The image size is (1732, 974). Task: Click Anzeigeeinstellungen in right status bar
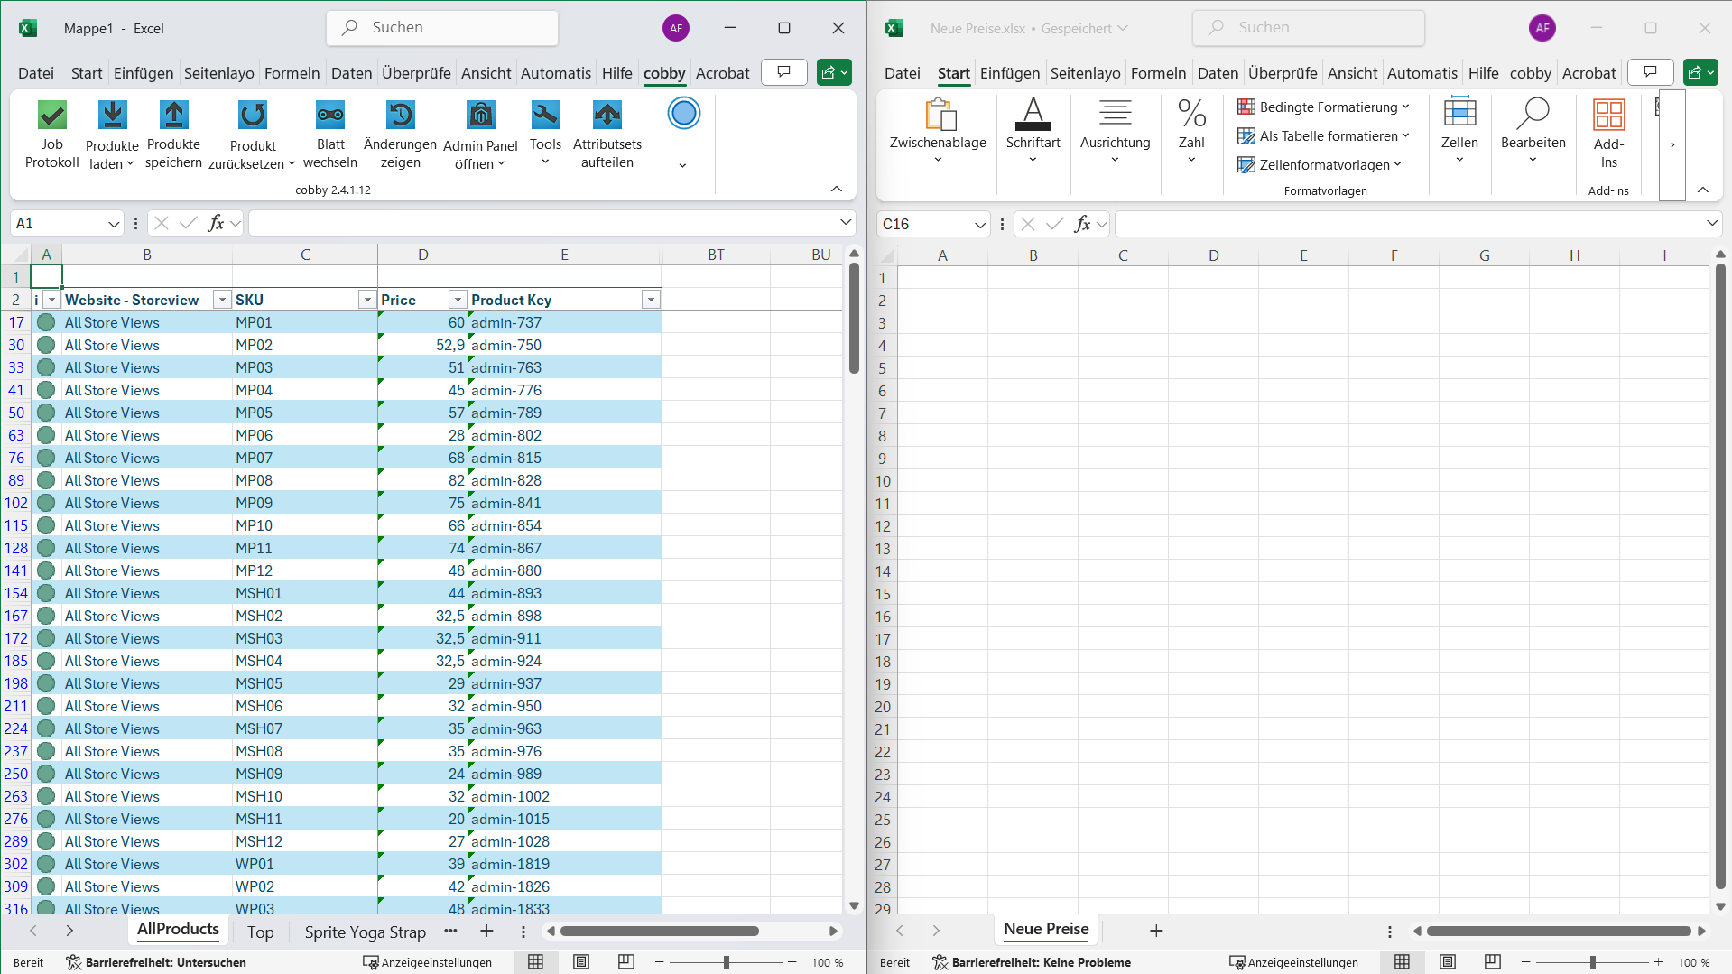(x=1293, y=962)
